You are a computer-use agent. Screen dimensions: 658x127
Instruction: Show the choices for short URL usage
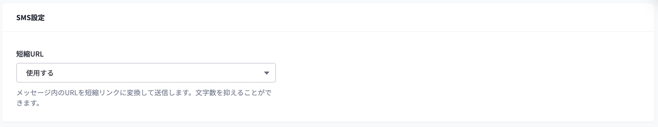(x=146, y=73)
